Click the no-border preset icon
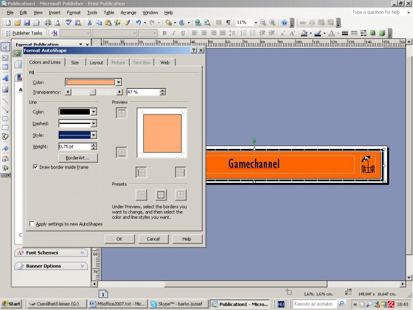The width and height of the screenshot is (413, 310). pos(141,195)
